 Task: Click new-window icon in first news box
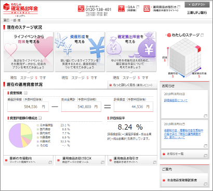point(205,116)
